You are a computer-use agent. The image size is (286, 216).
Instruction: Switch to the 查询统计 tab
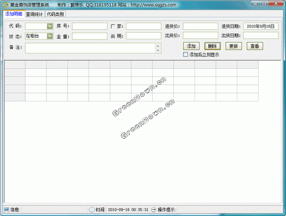34,14
